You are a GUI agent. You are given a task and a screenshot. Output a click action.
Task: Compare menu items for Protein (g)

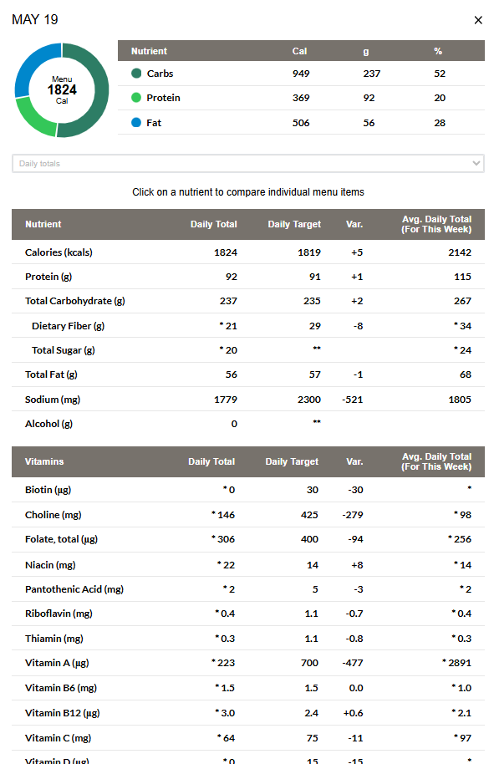pos(248,277)
